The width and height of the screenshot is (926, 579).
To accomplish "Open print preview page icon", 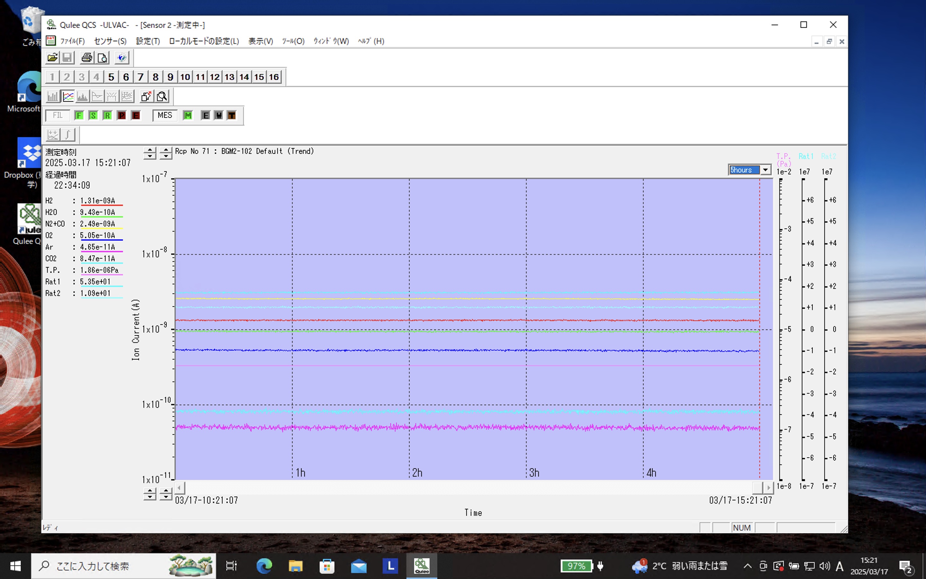I will pos(102,58).
